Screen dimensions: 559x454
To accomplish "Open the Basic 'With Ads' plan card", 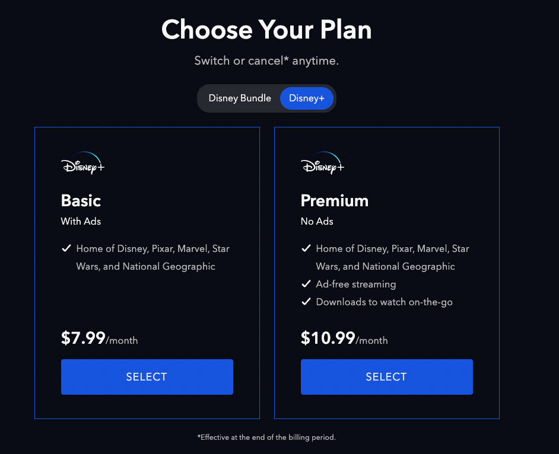I will [147, 273].
